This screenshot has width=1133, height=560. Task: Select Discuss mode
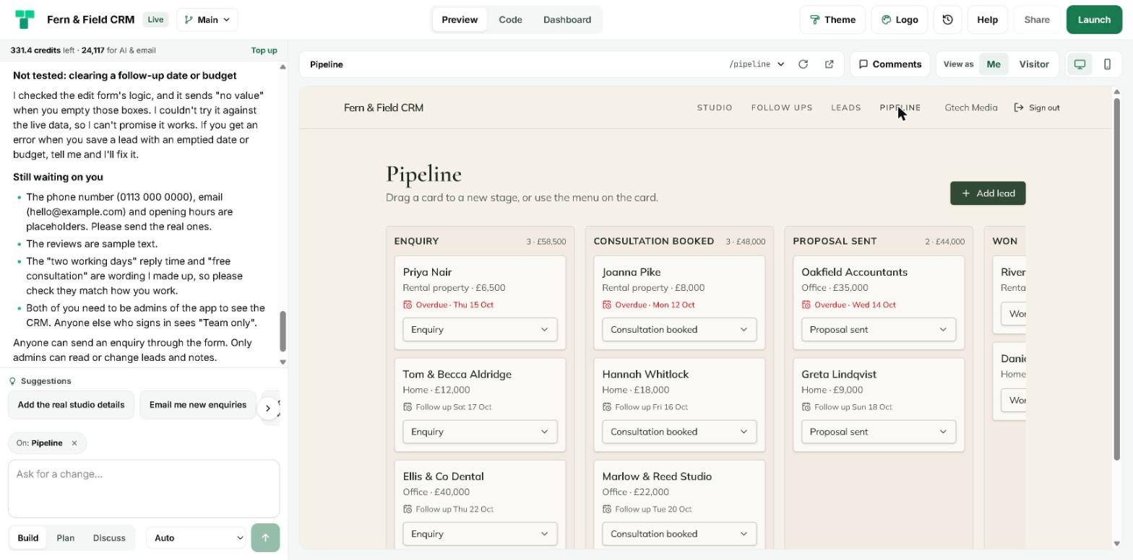pyautogui.click(x=109, y=538)
